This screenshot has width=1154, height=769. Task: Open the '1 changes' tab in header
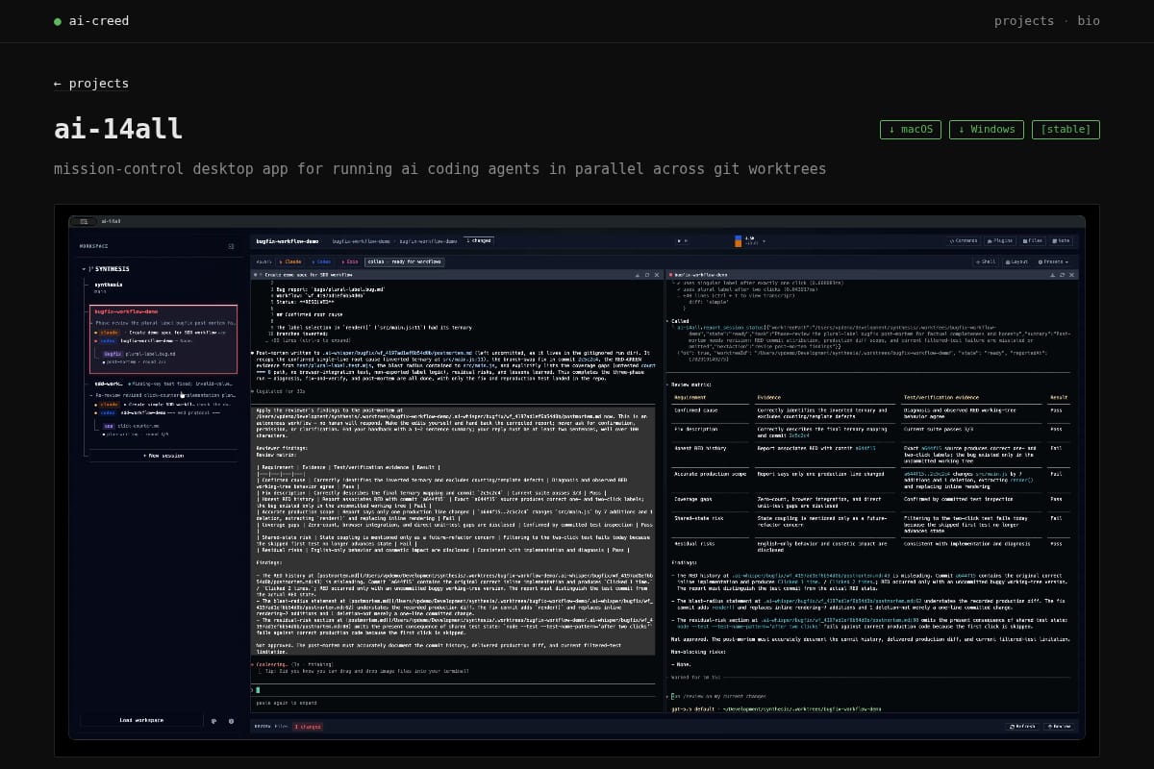pos(479,240)
